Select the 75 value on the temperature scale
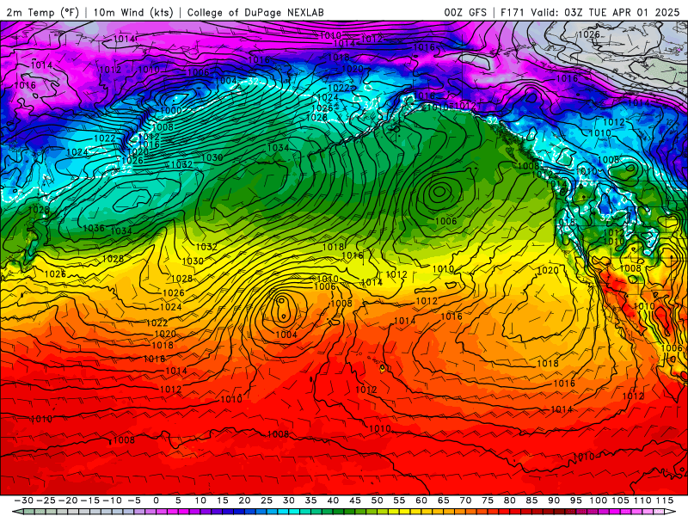 (488, 501)
